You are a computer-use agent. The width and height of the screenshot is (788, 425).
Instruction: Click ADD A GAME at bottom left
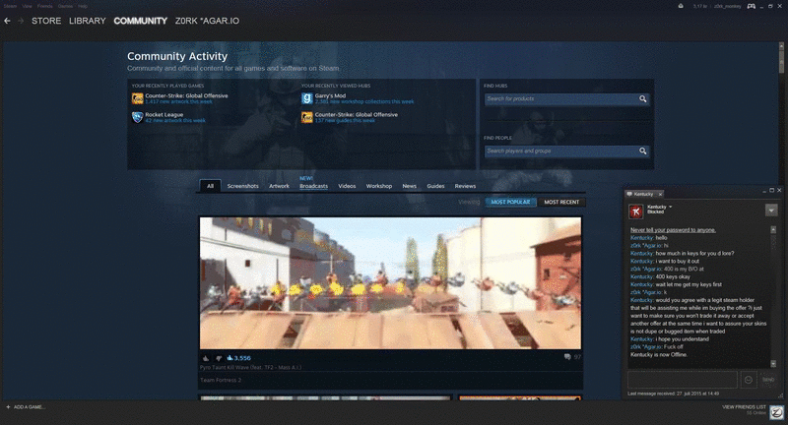coord(26,407)
